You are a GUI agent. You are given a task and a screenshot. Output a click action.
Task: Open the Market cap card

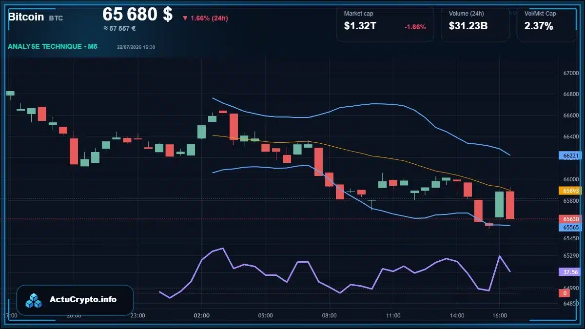(x=385, y=23)
